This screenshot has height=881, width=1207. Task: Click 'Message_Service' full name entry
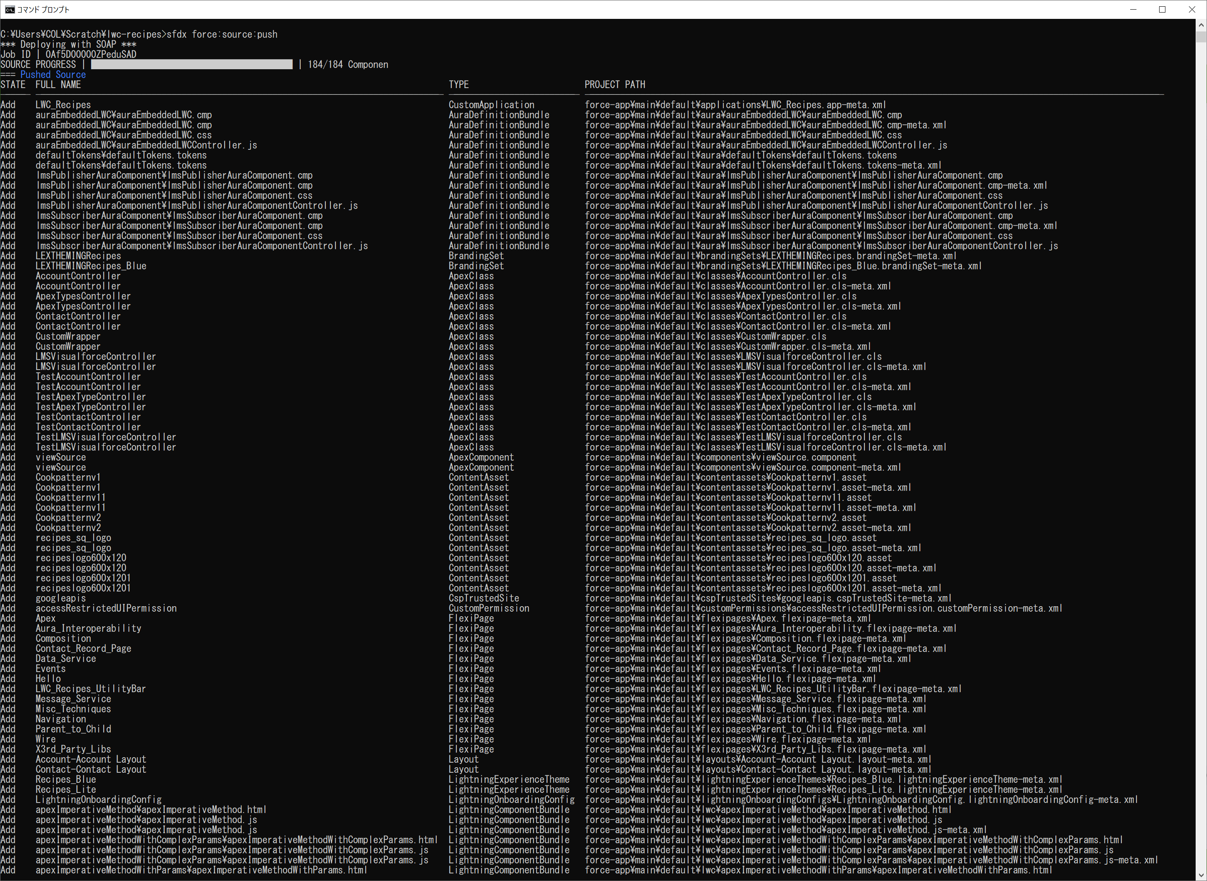[73, 699]
